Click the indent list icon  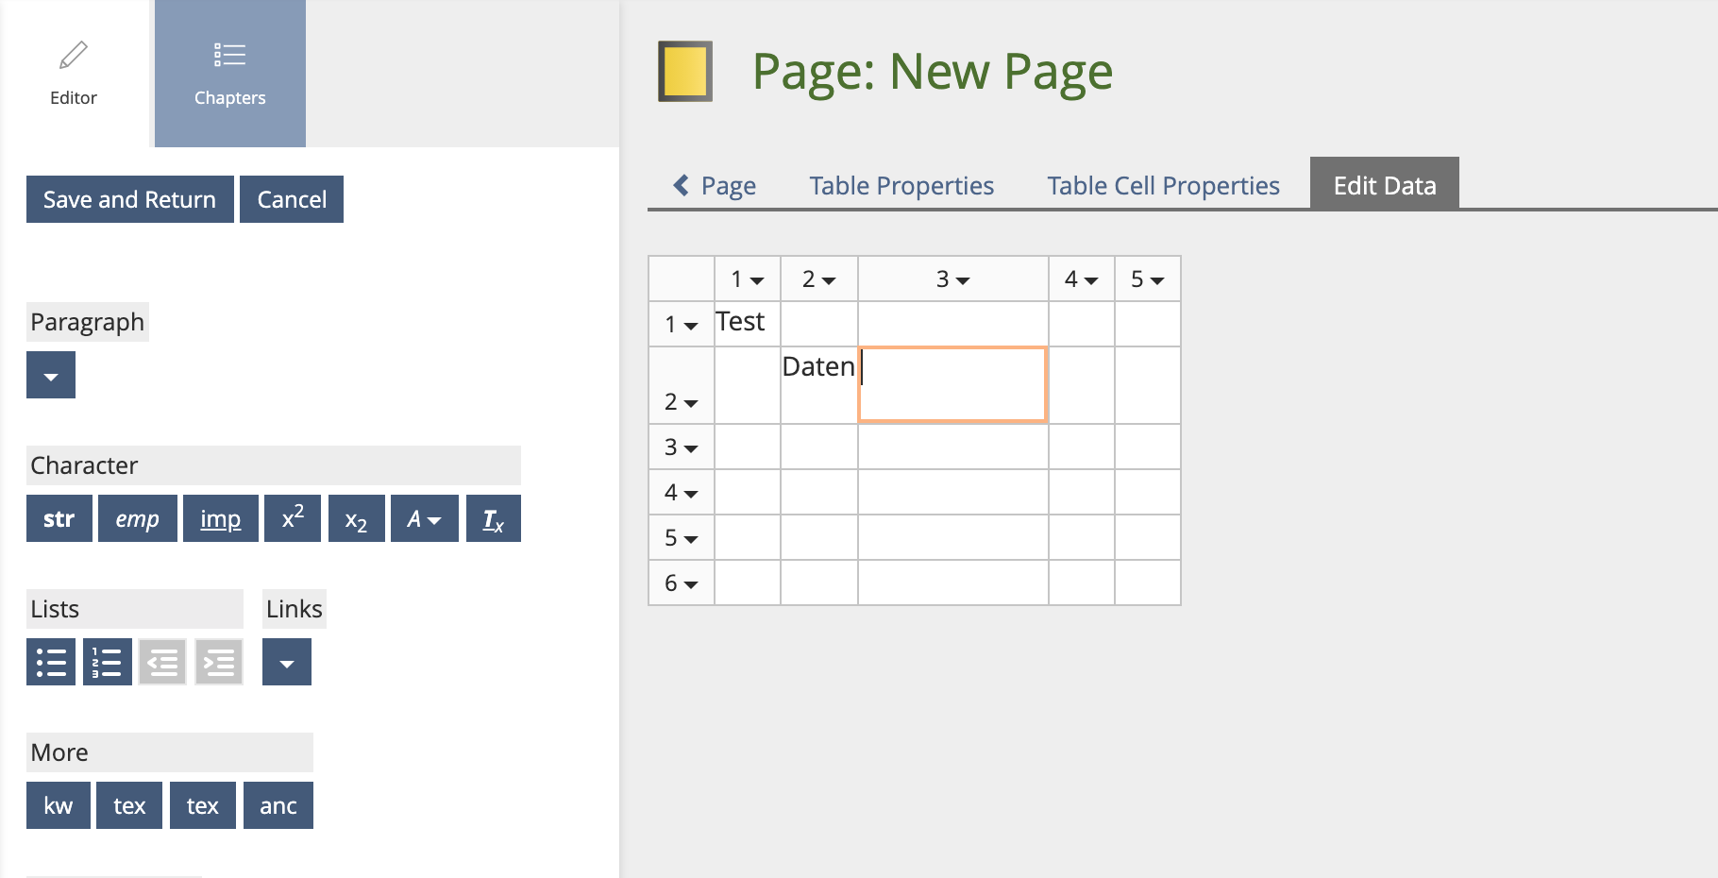pos(219,662)
